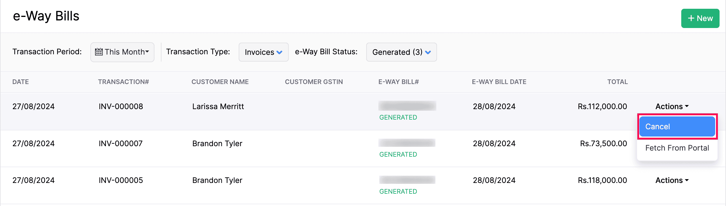
Task: Choose Fetch From Portal menu option
Action: [677, 148]
